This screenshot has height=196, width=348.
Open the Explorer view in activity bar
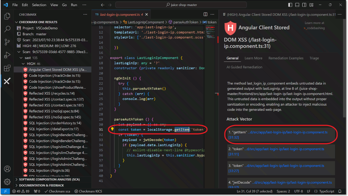7,16
